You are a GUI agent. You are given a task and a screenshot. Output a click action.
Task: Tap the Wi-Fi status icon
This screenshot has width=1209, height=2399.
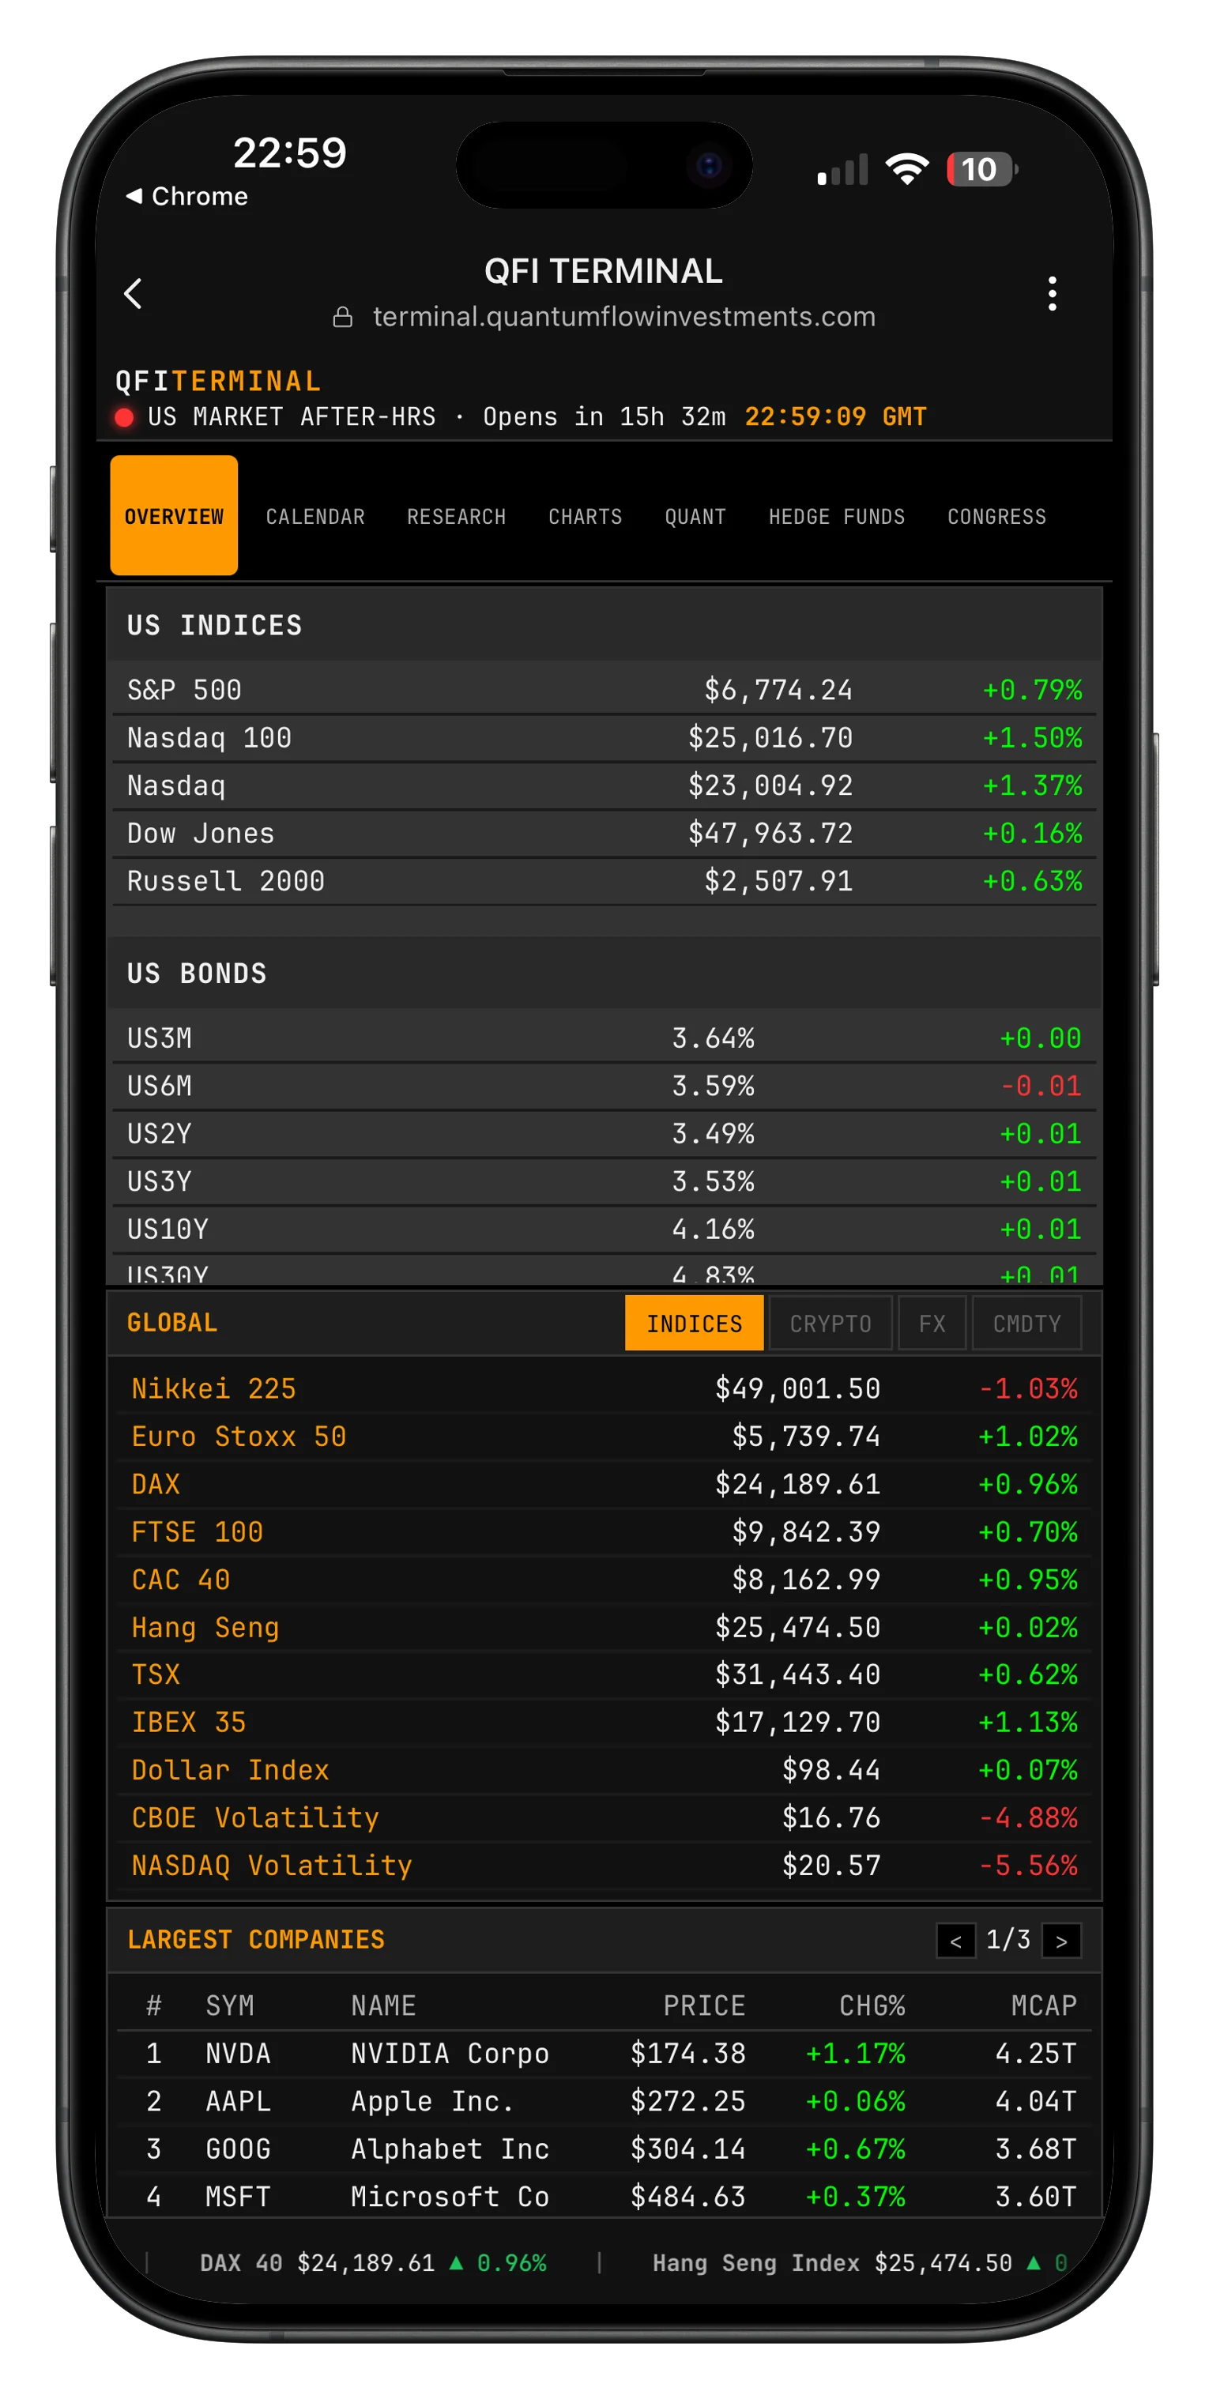coord(906,169)
